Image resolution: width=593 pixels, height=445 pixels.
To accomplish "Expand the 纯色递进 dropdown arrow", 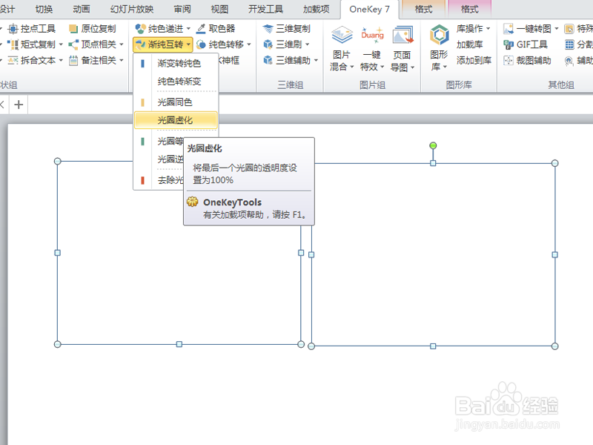I will click(x=188, y=29).
